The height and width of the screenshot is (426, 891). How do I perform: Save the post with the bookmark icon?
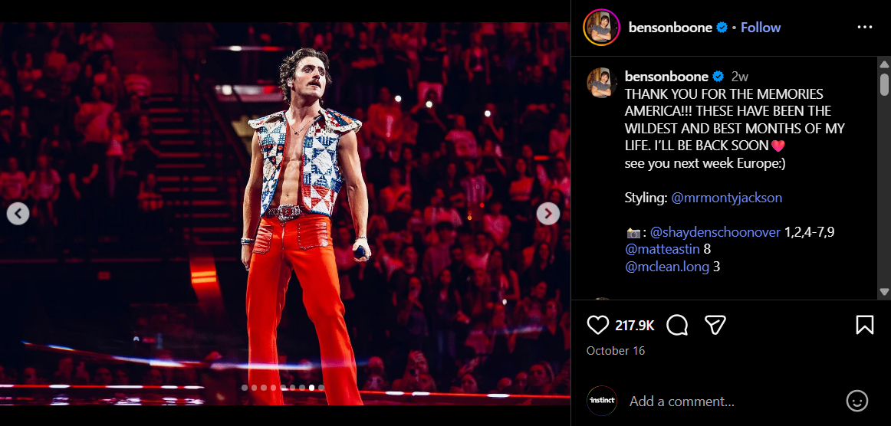(864, 326)
